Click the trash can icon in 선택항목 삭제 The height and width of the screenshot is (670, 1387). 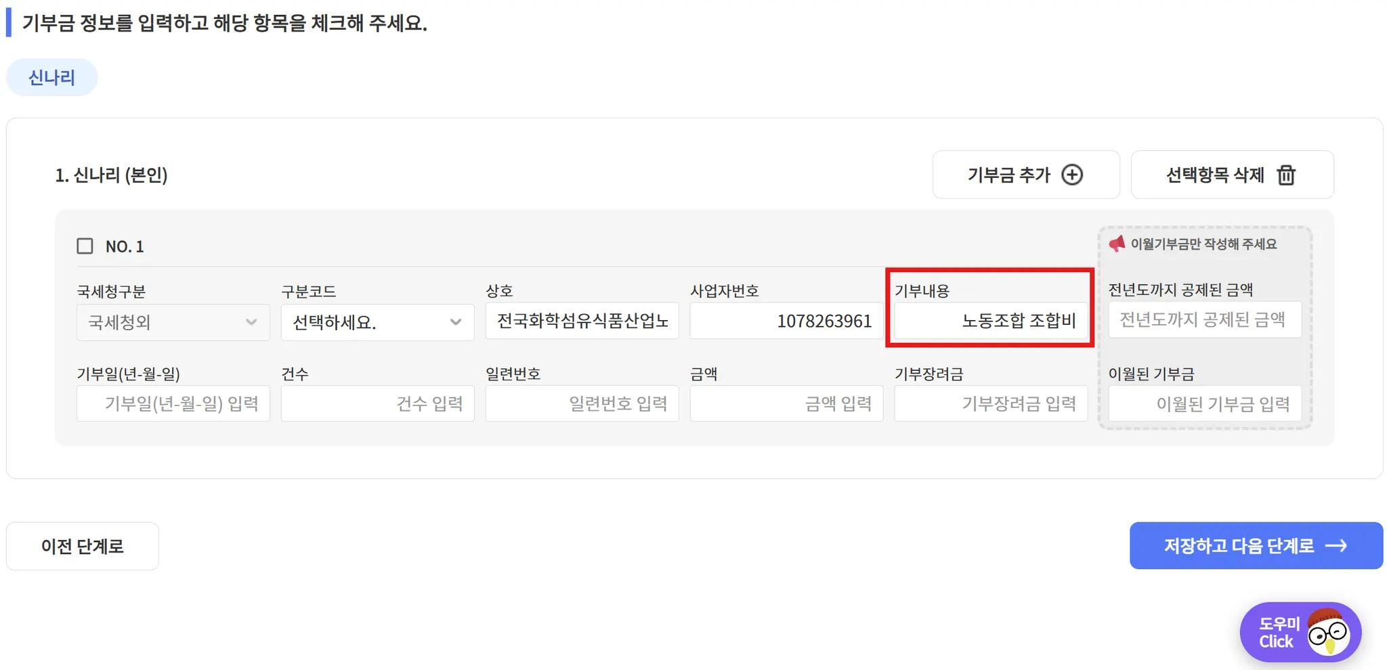tap(1285, 175)
